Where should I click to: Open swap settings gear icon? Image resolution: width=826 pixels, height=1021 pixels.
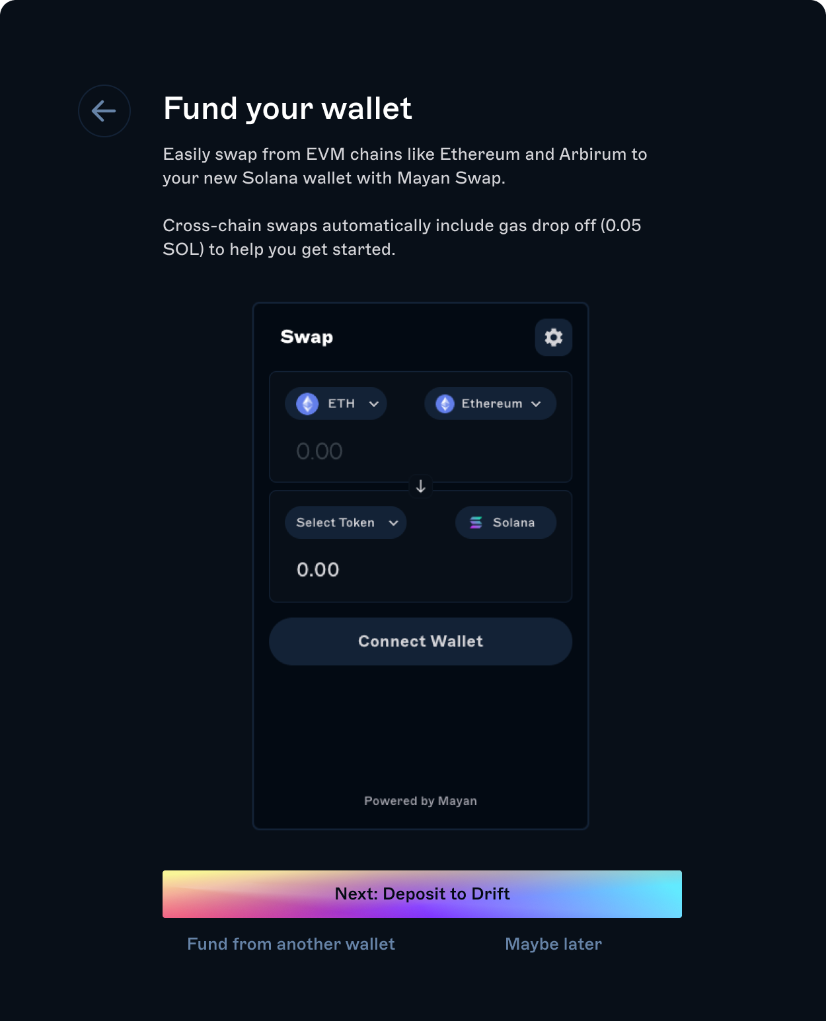coord(553,337)
